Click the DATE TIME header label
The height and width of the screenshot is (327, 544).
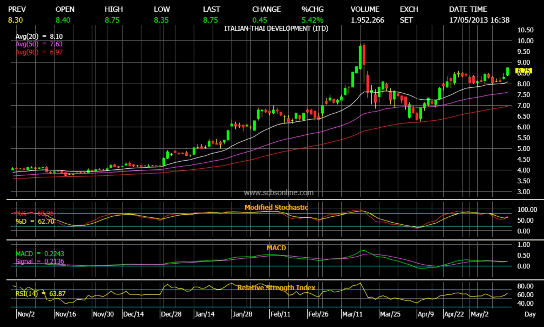(468, 9)
